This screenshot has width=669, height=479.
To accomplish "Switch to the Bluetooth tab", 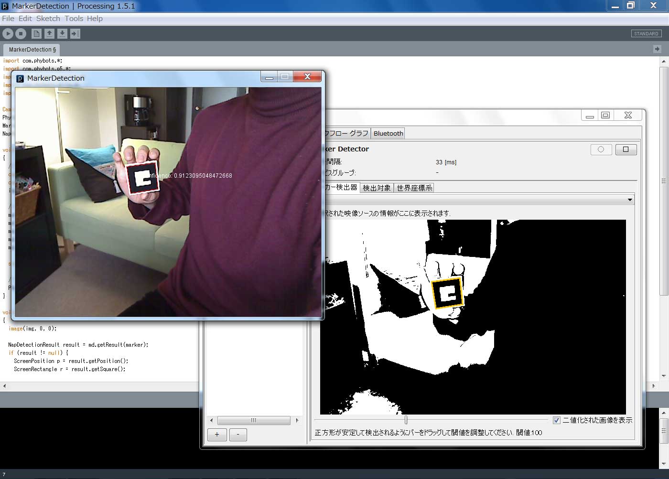I will [388, 133].
